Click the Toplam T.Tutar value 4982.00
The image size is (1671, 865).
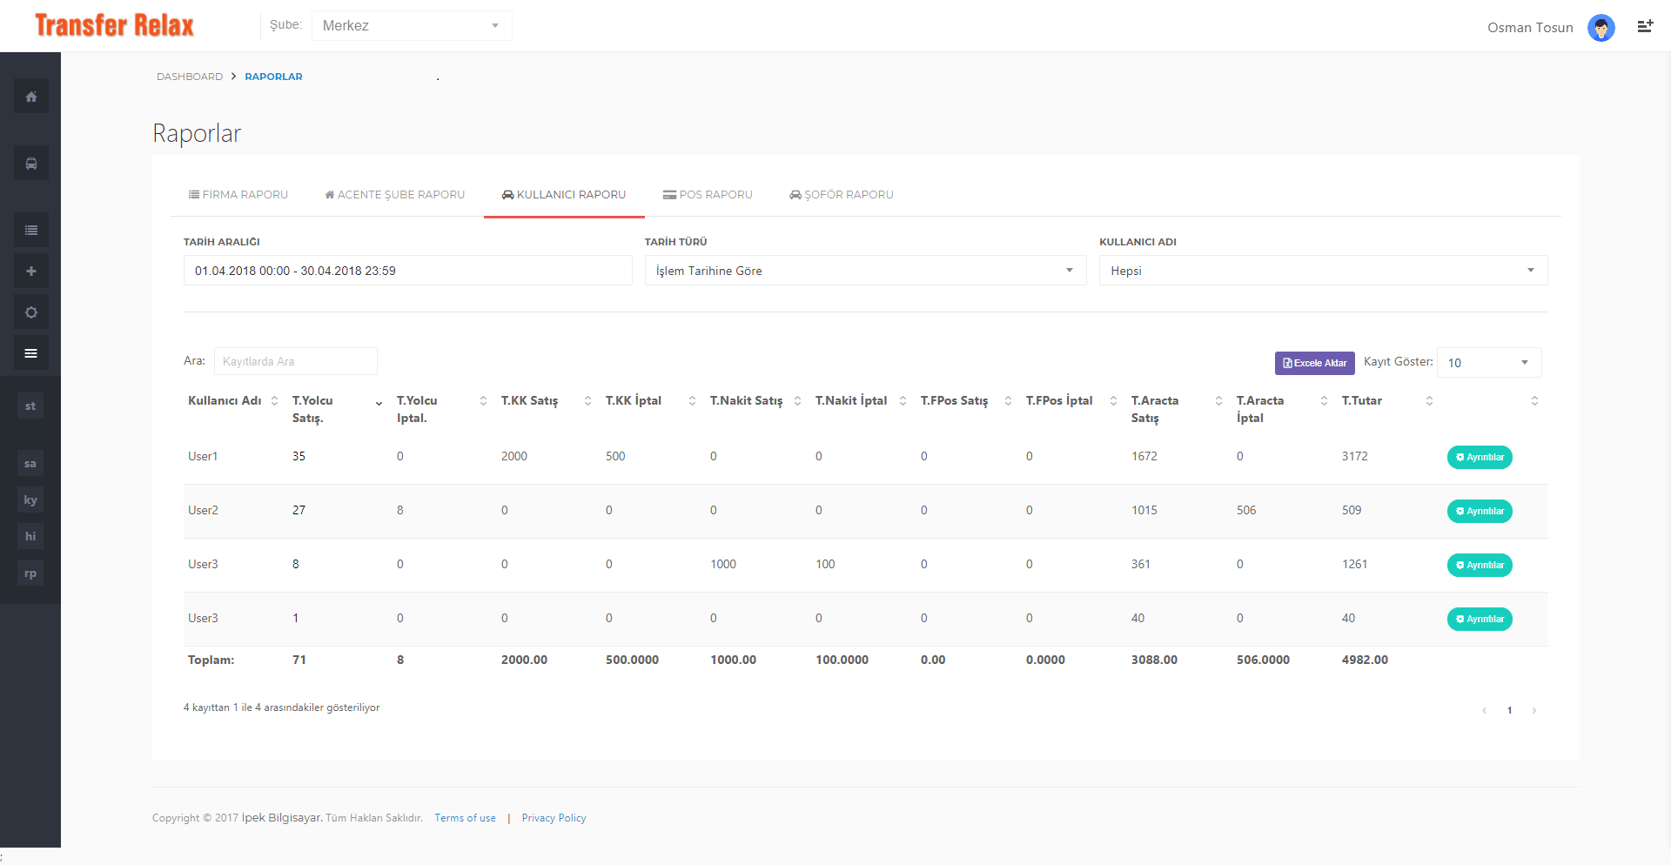click(1365, 660)
